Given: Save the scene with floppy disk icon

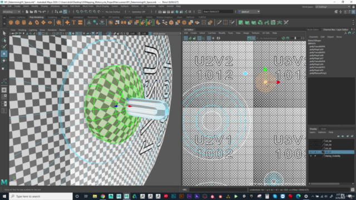Looking at the screenshot, I should pos(36,12).
